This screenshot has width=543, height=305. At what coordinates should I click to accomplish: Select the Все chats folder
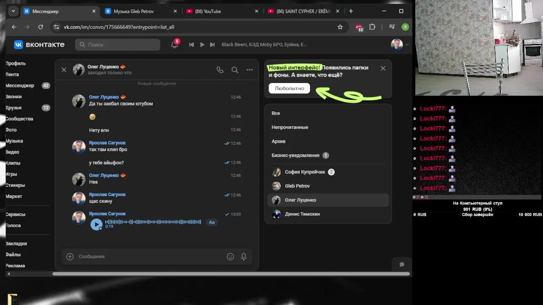[x=328, y=113]
